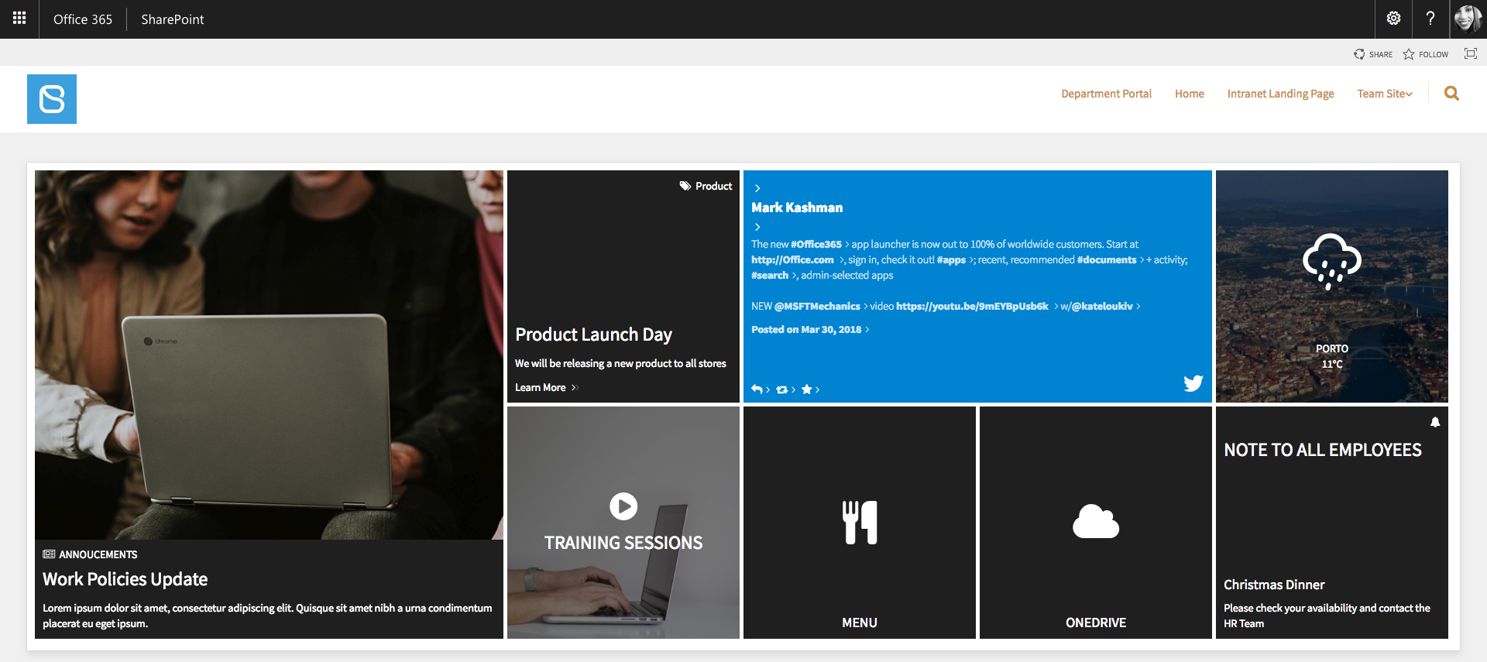Click the #apps hashtag
Image resolution: width=1487 pixels, height=662 pixels.
click(951, 259)
